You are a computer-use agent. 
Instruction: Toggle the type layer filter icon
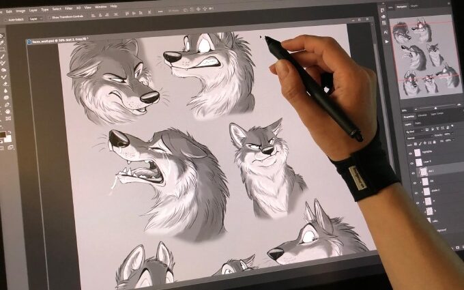click(437, 128)
